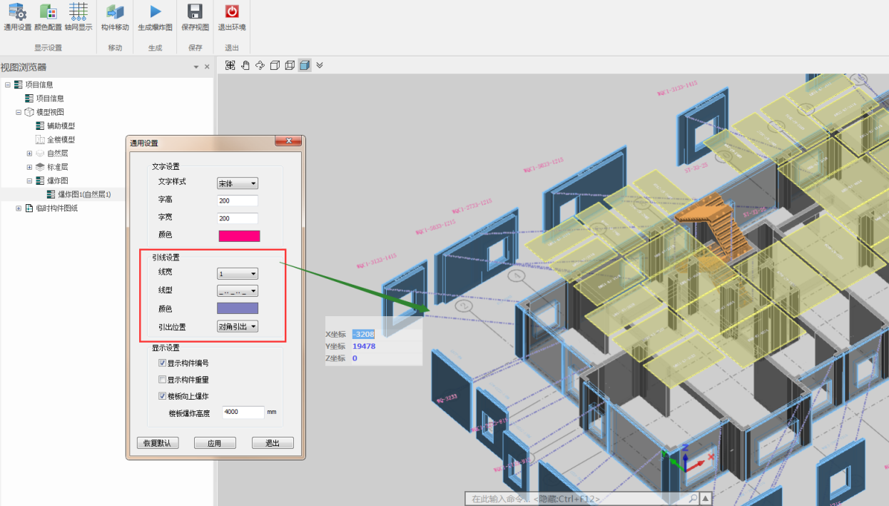
Task: Toggle 楼板向上爆炸 checkbox
Action: point(162,396)
